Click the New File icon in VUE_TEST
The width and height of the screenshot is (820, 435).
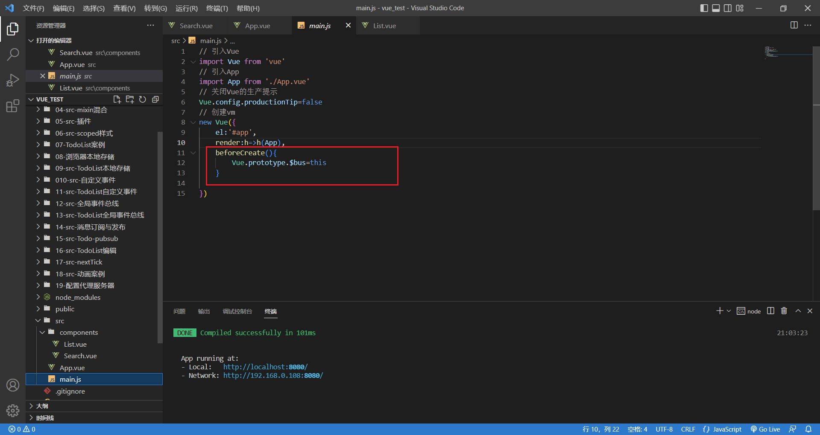(117, 99)
